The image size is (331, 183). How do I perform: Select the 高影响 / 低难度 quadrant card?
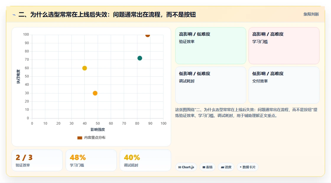pyautogui.click(x=211, y=45)
